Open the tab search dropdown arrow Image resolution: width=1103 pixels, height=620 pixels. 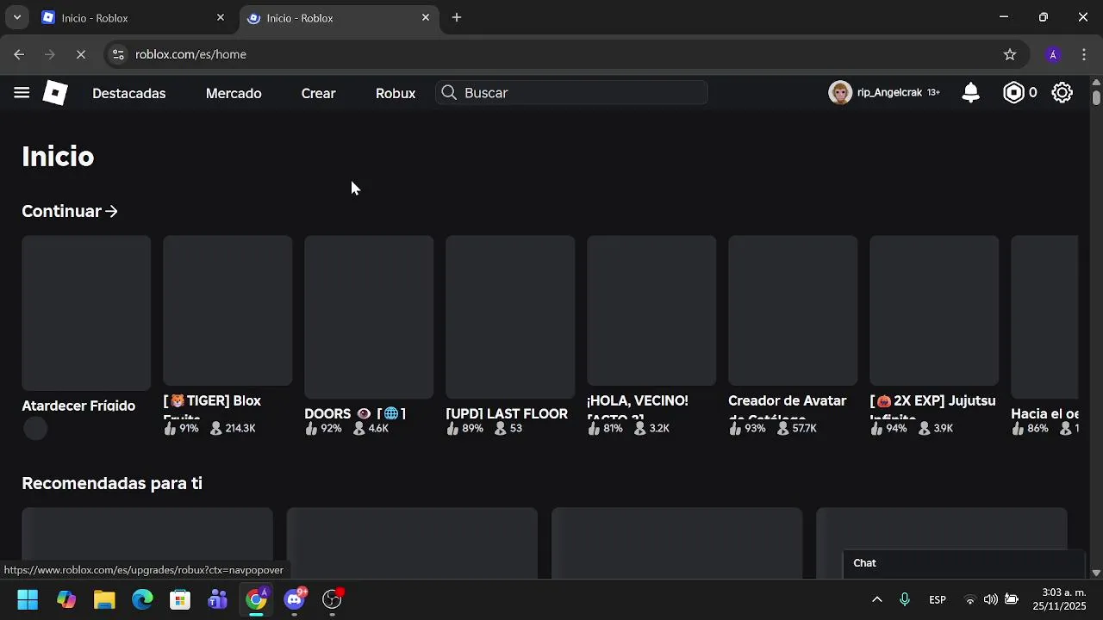[16, 17]
